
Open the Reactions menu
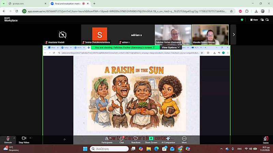pos(136,139)
